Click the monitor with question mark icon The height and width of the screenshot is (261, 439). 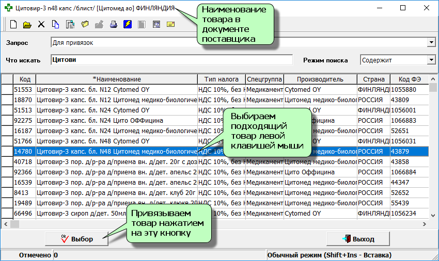pyautogui.click(x=156, y=24)
